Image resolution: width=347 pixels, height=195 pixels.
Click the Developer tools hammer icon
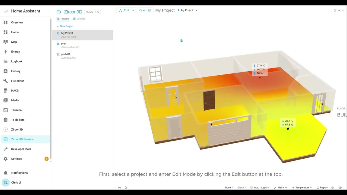5,149
